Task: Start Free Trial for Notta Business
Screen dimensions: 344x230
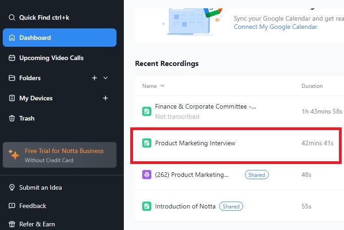Action: 64,151
